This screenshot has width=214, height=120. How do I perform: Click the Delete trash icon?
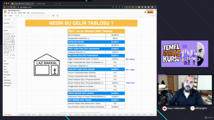point(28,16)
